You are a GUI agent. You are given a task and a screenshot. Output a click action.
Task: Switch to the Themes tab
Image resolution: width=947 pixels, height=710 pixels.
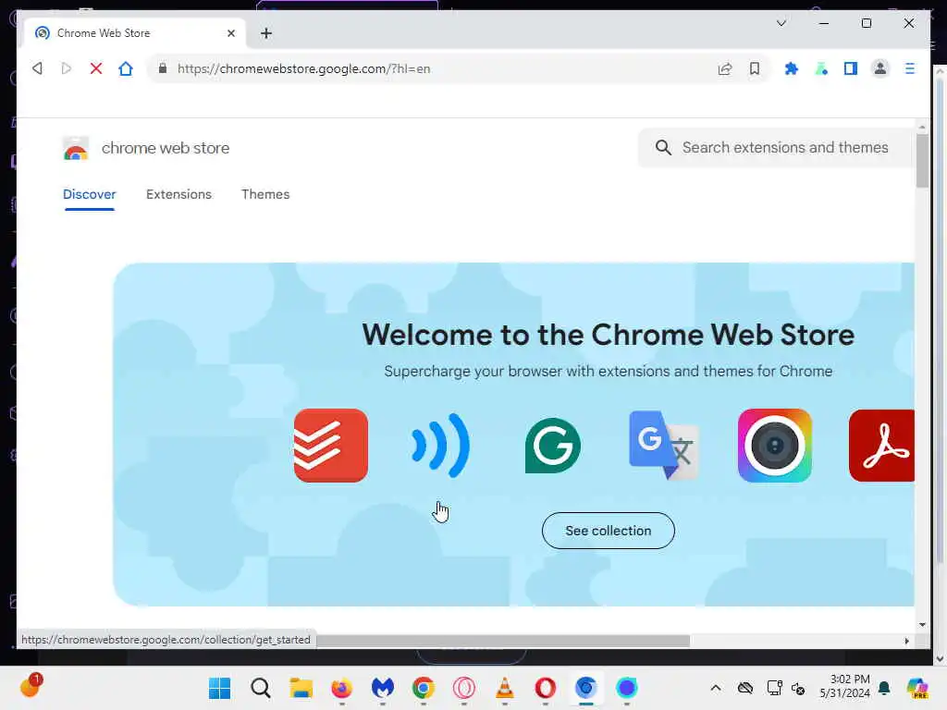265,194
